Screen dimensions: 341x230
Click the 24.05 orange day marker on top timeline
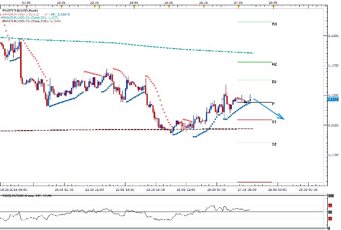(x=133, y=6)
